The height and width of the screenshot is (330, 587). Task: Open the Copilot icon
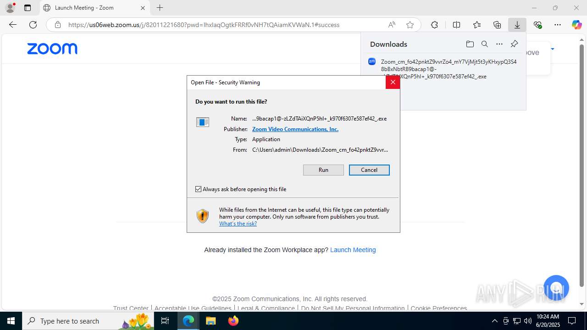point(576,25)
